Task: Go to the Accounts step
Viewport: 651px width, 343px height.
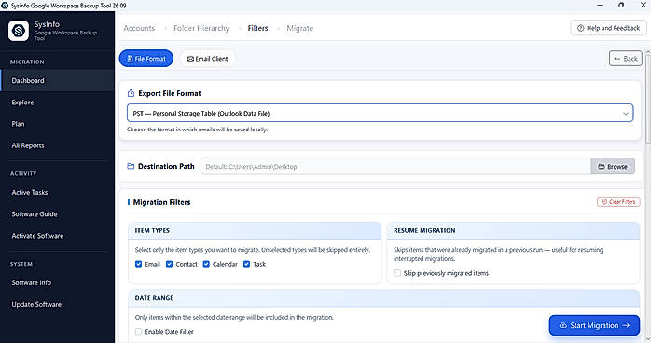Action: point(139,28)
